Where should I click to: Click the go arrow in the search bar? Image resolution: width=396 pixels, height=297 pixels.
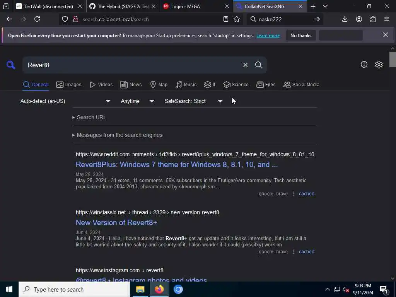pos(317,19)
